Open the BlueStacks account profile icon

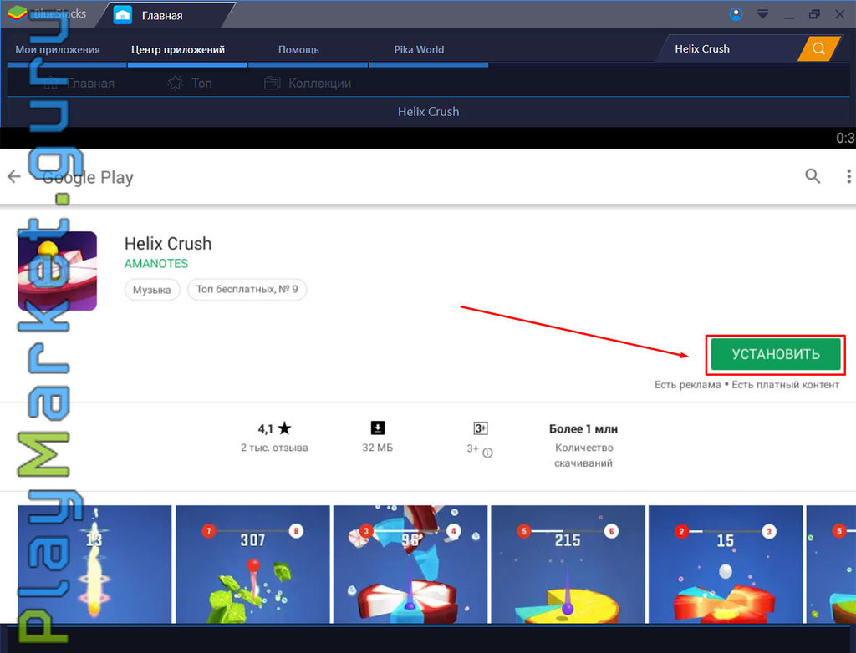point(736,14)
